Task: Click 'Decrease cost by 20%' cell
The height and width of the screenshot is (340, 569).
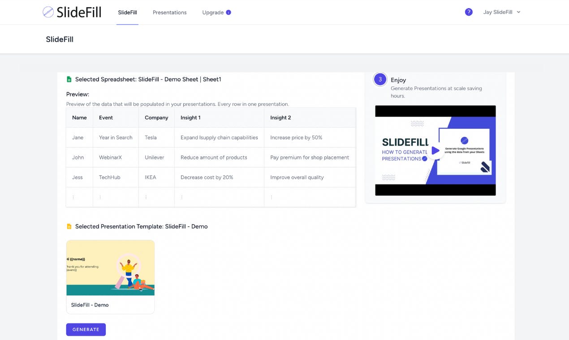Action: tap(219, 177)
